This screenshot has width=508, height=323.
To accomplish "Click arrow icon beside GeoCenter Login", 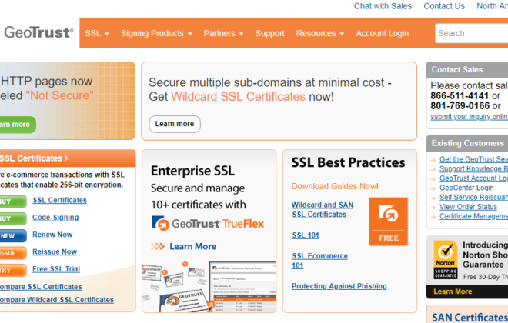I will tap(433, 188).
